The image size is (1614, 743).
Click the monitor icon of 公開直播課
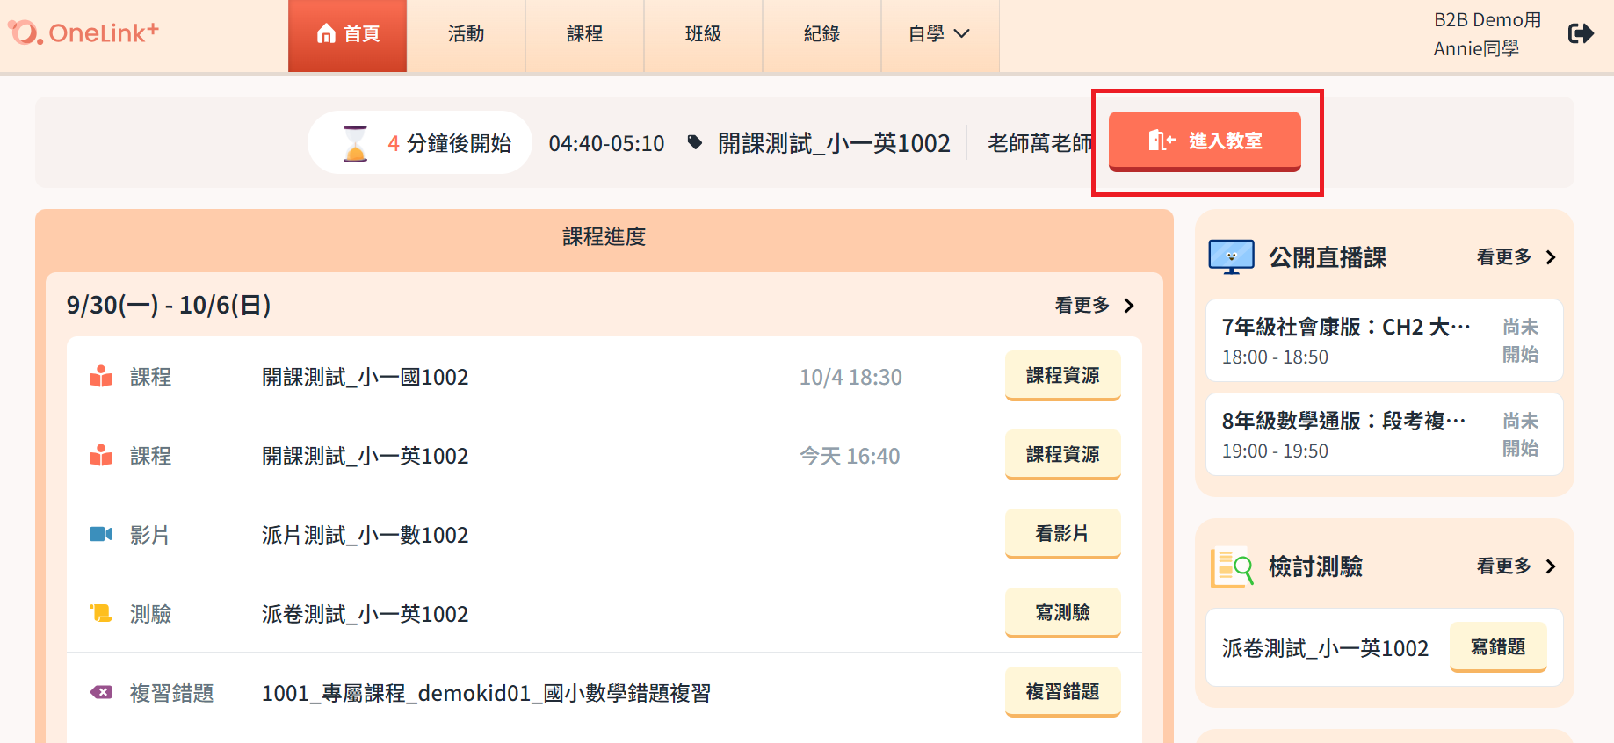tap(1231, 257)
